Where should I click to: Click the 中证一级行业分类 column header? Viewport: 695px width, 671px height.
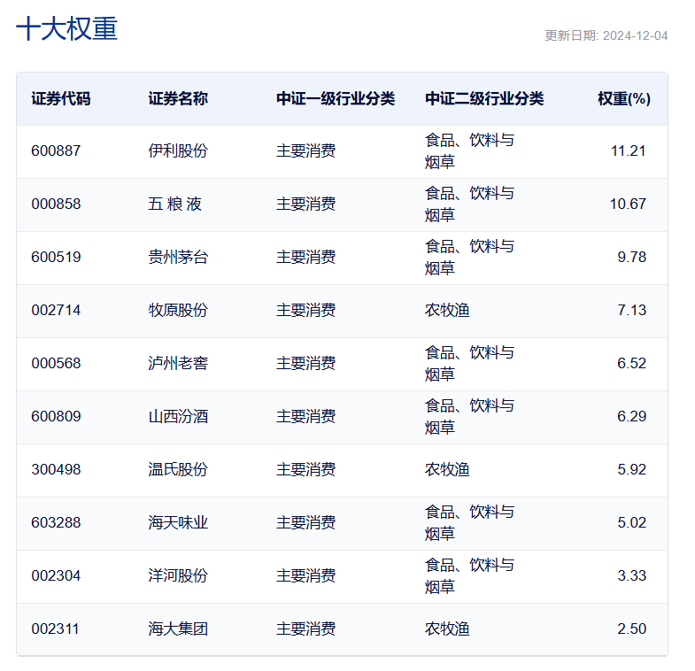coord(336,98)
